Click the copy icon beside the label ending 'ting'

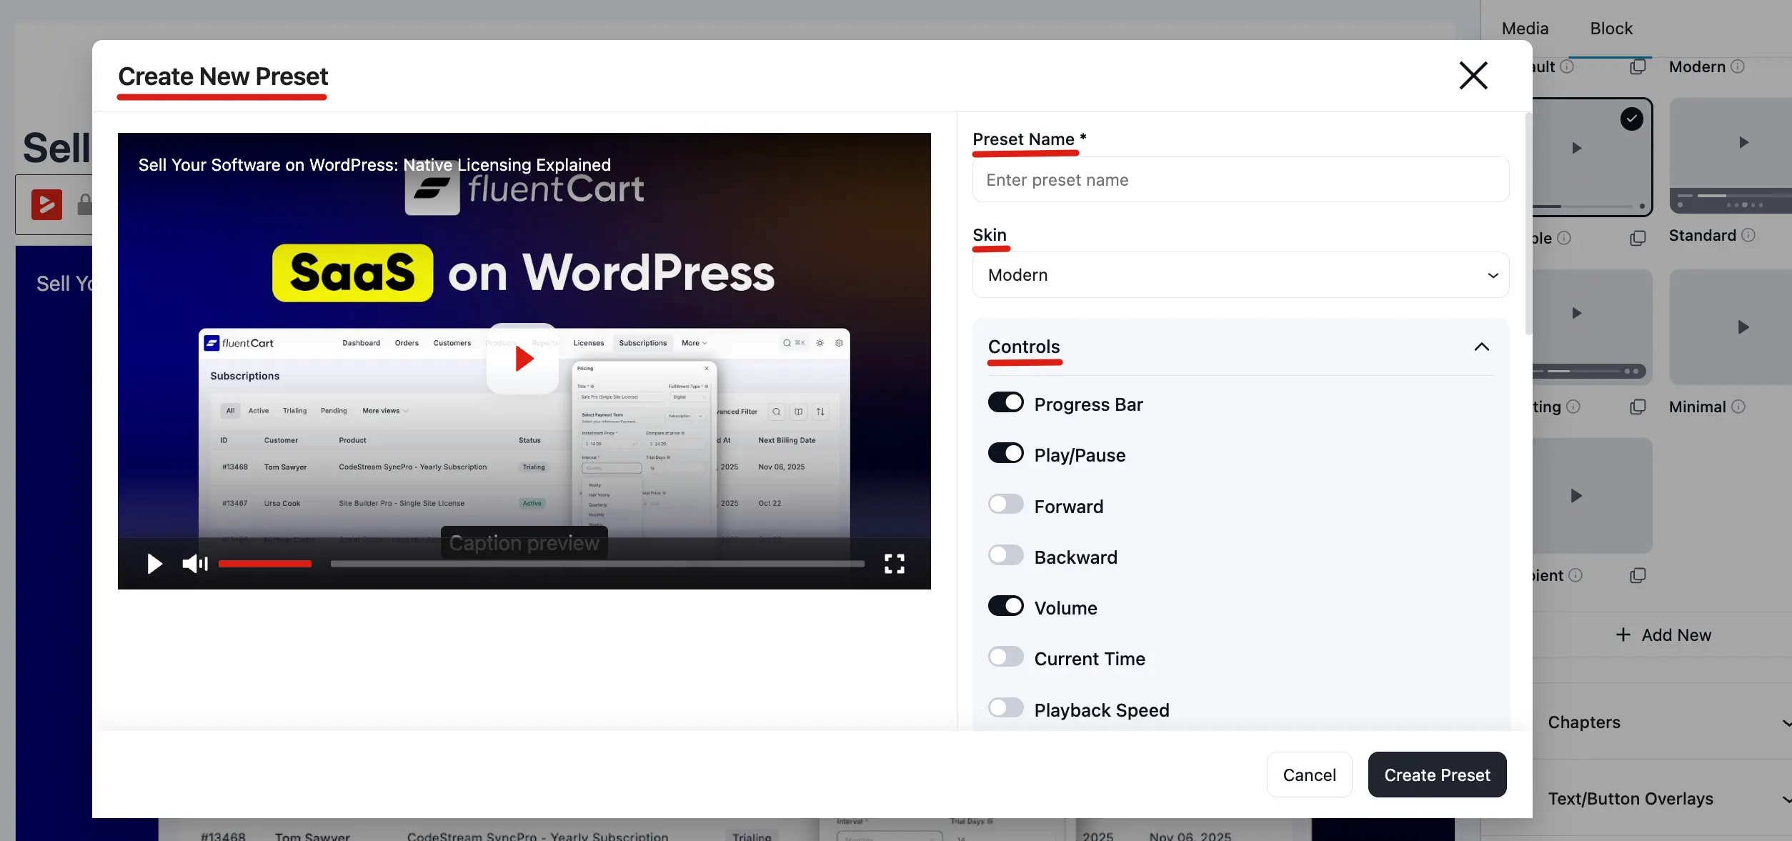pos(1638,407)
